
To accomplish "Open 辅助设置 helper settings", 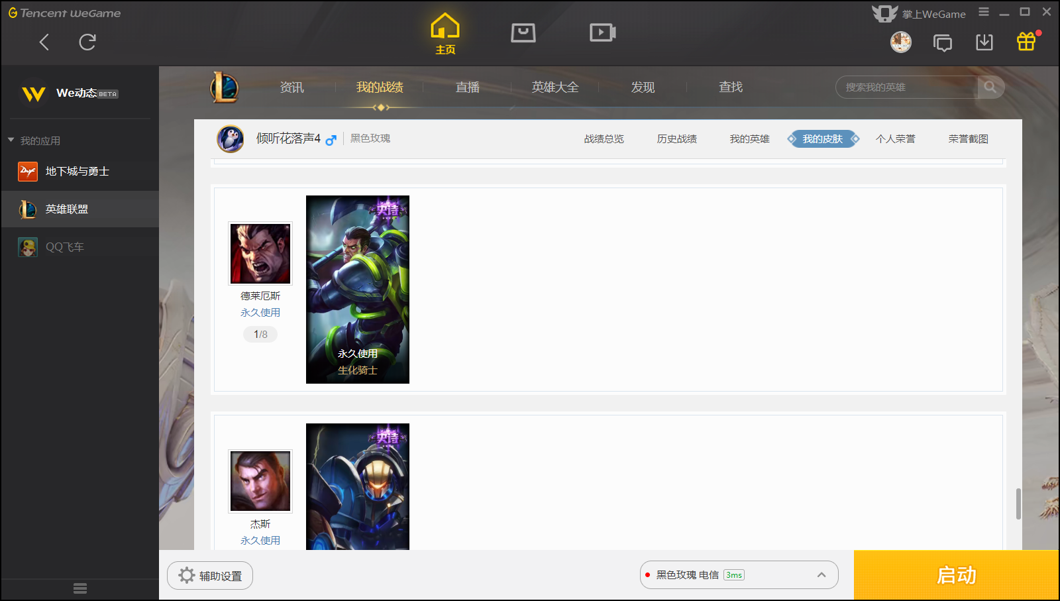I will [x=210, y=576].
